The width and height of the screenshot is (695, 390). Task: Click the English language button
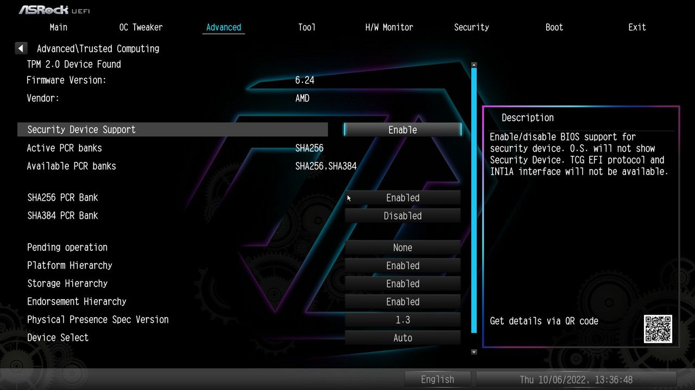coord(438,379)
